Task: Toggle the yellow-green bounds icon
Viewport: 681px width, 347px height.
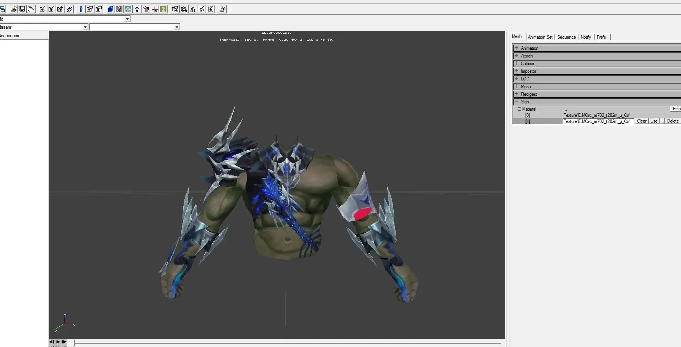Action: [164, 9]
